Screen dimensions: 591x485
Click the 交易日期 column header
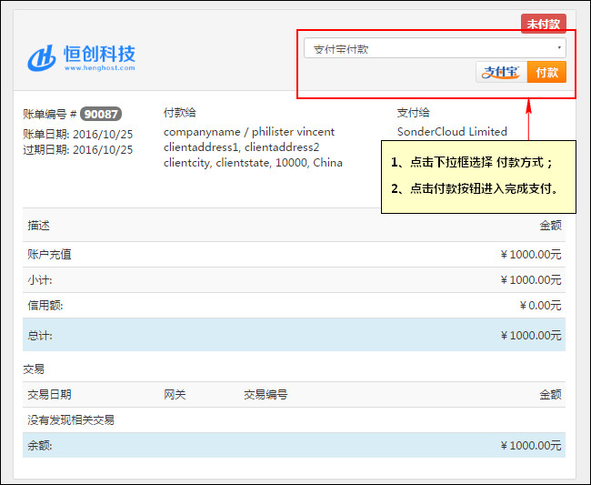point(49,395)
